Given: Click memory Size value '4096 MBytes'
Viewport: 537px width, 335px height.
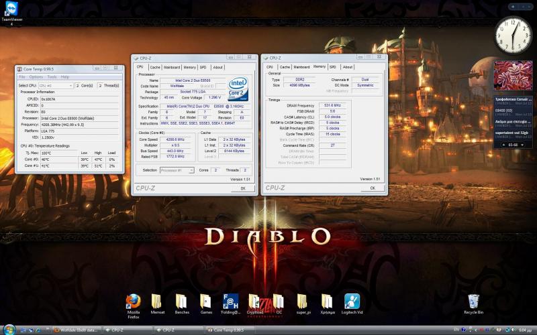Looking at the screenshot, I should click(x=299, y=85).
